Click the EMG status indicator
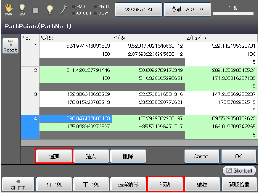258x193 pixels. point(78,6)
